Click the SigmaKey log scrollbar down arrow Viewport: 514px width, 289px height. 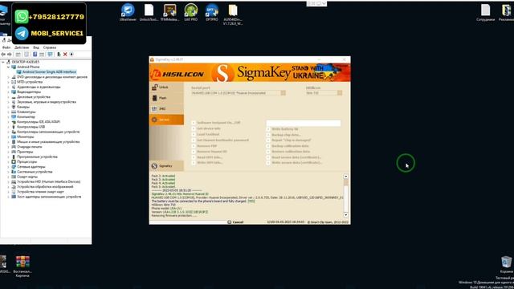pyautogui.click(x=346, y=215)
